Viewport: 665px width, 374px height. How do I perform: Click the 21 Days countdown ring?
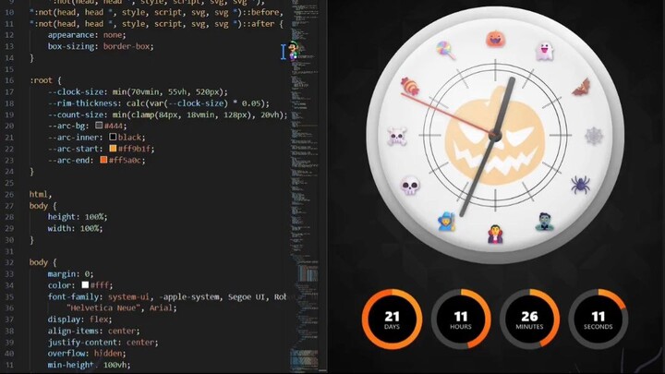(x=392, y=320)
